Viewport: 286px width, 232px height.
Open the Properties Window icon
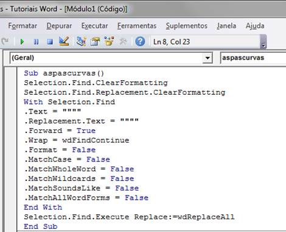coord(95,41)
